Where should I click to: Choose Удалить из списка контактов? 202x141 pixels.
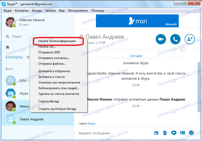point(59,94)
